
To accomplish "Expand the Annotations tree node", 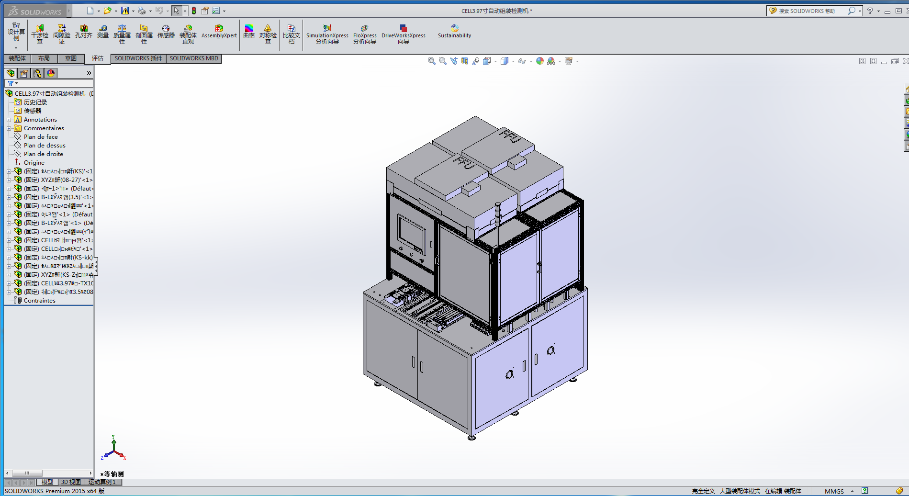I will [x=9, y=120].
